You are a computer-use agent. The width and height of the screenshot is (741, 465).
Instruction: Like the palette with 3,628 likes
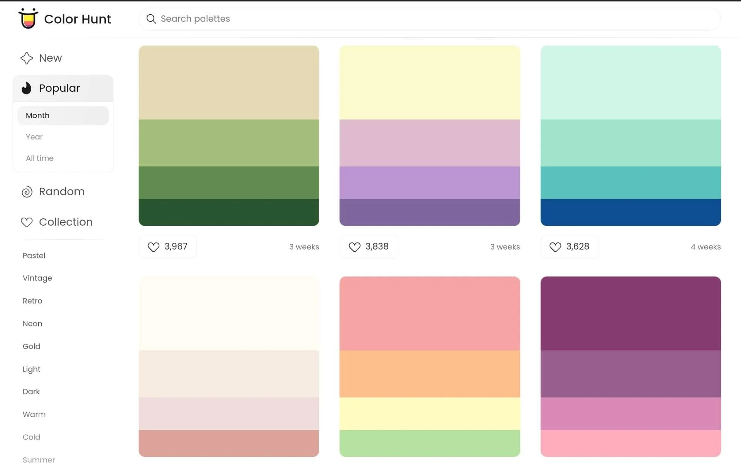[x=569, y=247]
